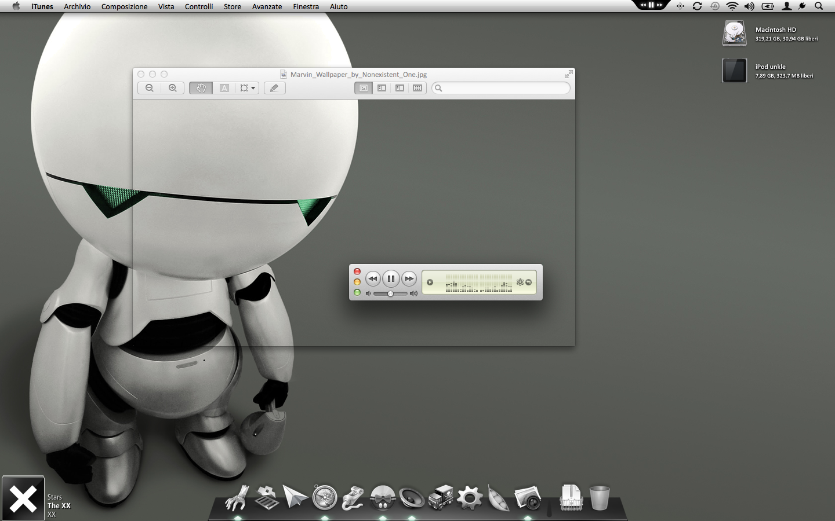Show the Annotate pencil toolbar in Preview
835x521 pixels.
(275, 88)
